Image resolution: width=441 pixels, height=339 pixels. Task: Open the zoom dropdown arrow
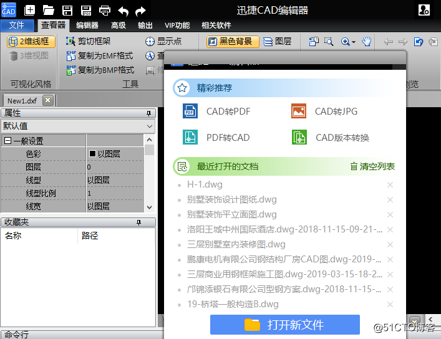pos(354,42)
